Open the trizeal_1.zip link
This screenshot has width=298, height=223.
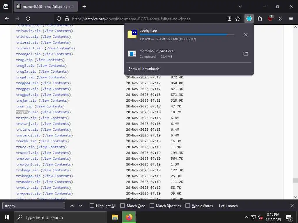[29, 48]
